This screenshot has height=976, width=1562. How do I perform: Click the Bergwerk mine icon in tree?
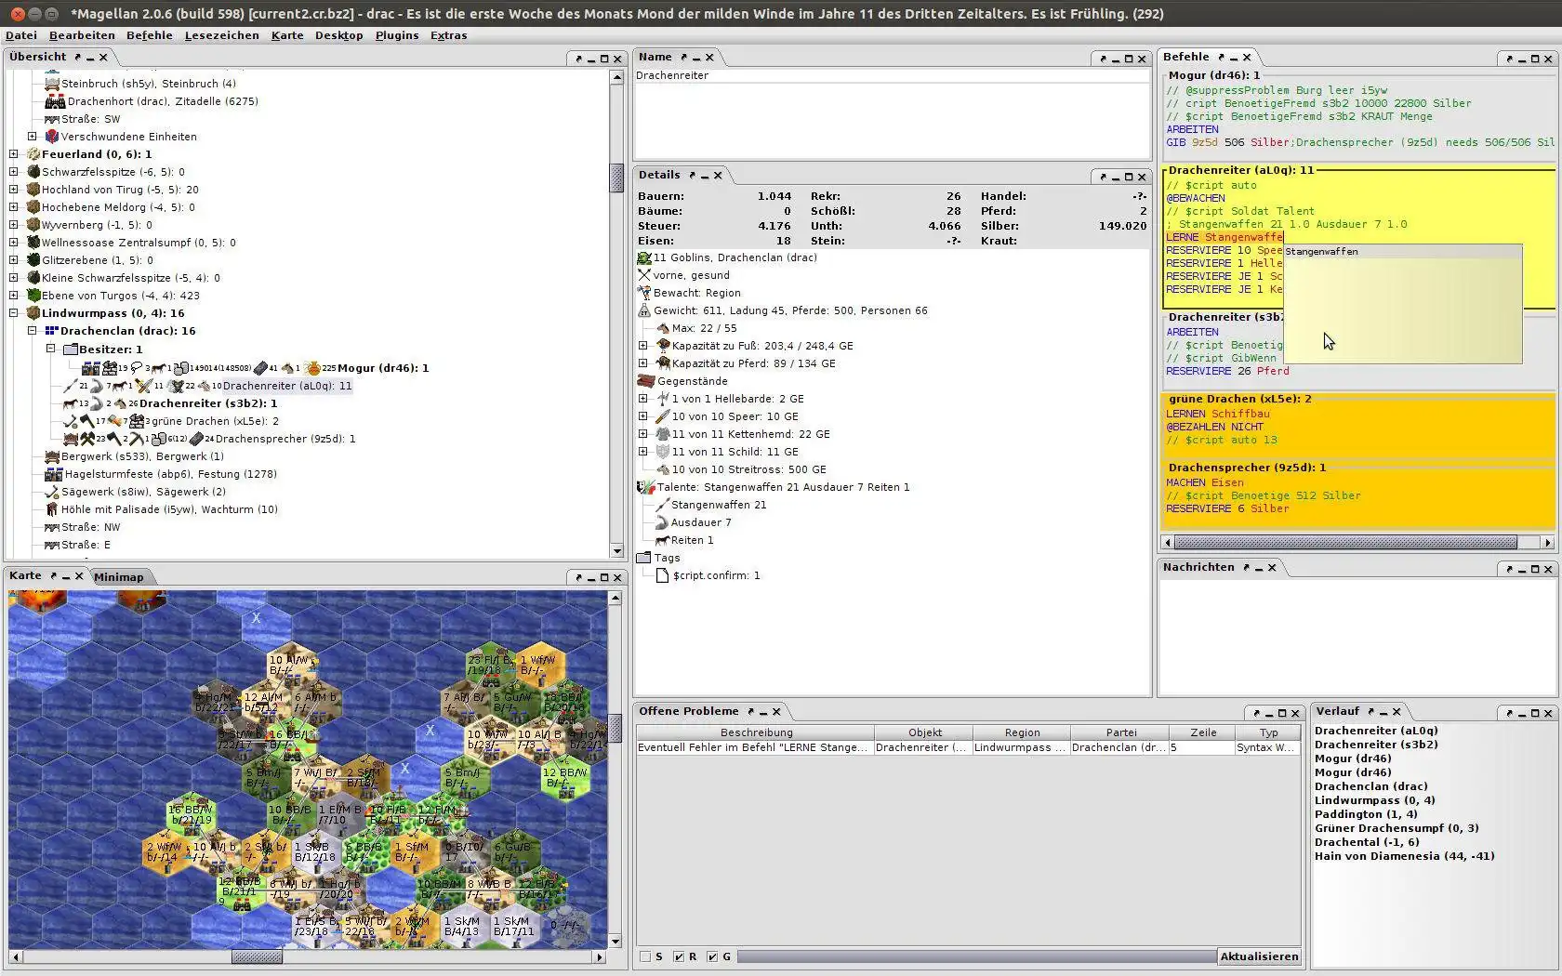click(x=52, y=456)
